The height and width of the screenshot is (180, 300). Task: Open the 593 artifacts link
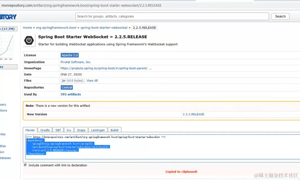(x=71, y=94)
